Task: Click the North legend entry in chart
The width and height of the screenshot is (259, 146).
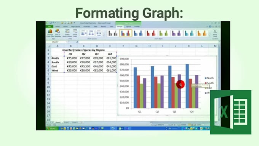Action: coord(209,78)
